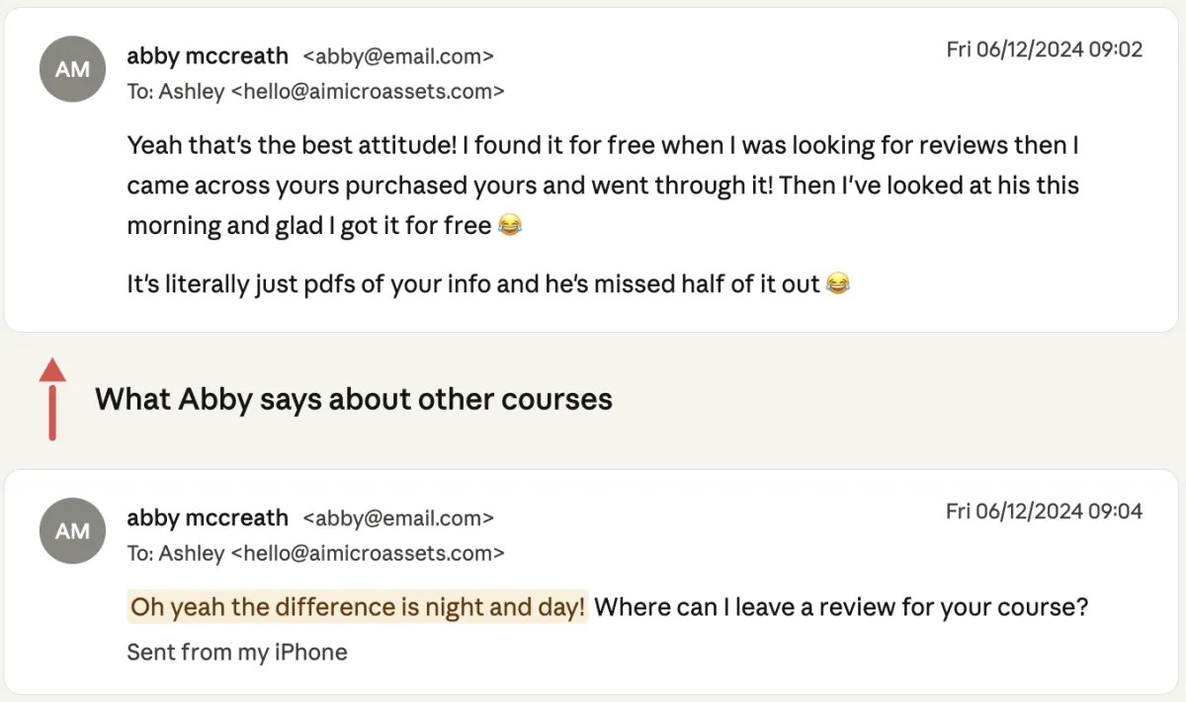Screen dimensions: 1186x702
Task: Click highlighted text "Oh yeah the difference is night and day!"
Action: tap(358, 606)
